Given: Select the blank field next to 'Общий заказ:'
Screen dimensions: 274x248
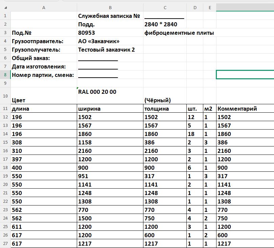Looking at the screenshot, I should coord(110,58).
